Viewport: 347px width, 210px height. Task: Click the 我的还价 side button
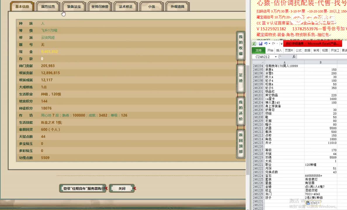241,111
